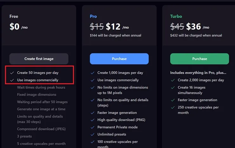Click the $144 charged when annual note
The image size is (235, 148).
[x=116, y=35]
